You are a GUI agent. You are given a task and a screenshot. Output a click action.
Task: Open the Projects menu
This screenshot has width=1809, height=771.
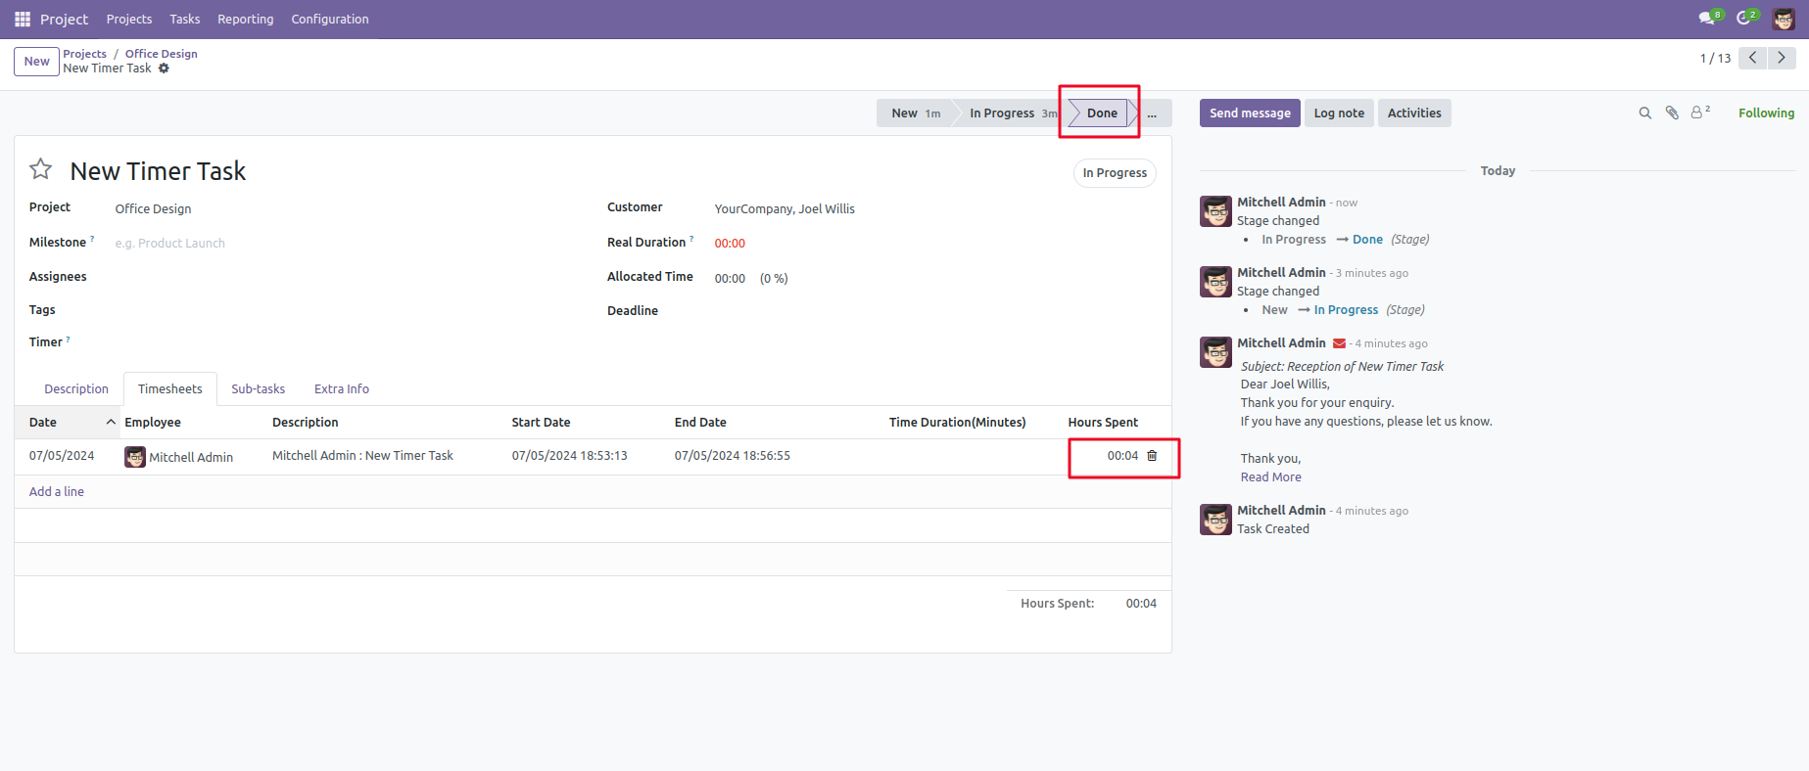[x=129, y=20]
